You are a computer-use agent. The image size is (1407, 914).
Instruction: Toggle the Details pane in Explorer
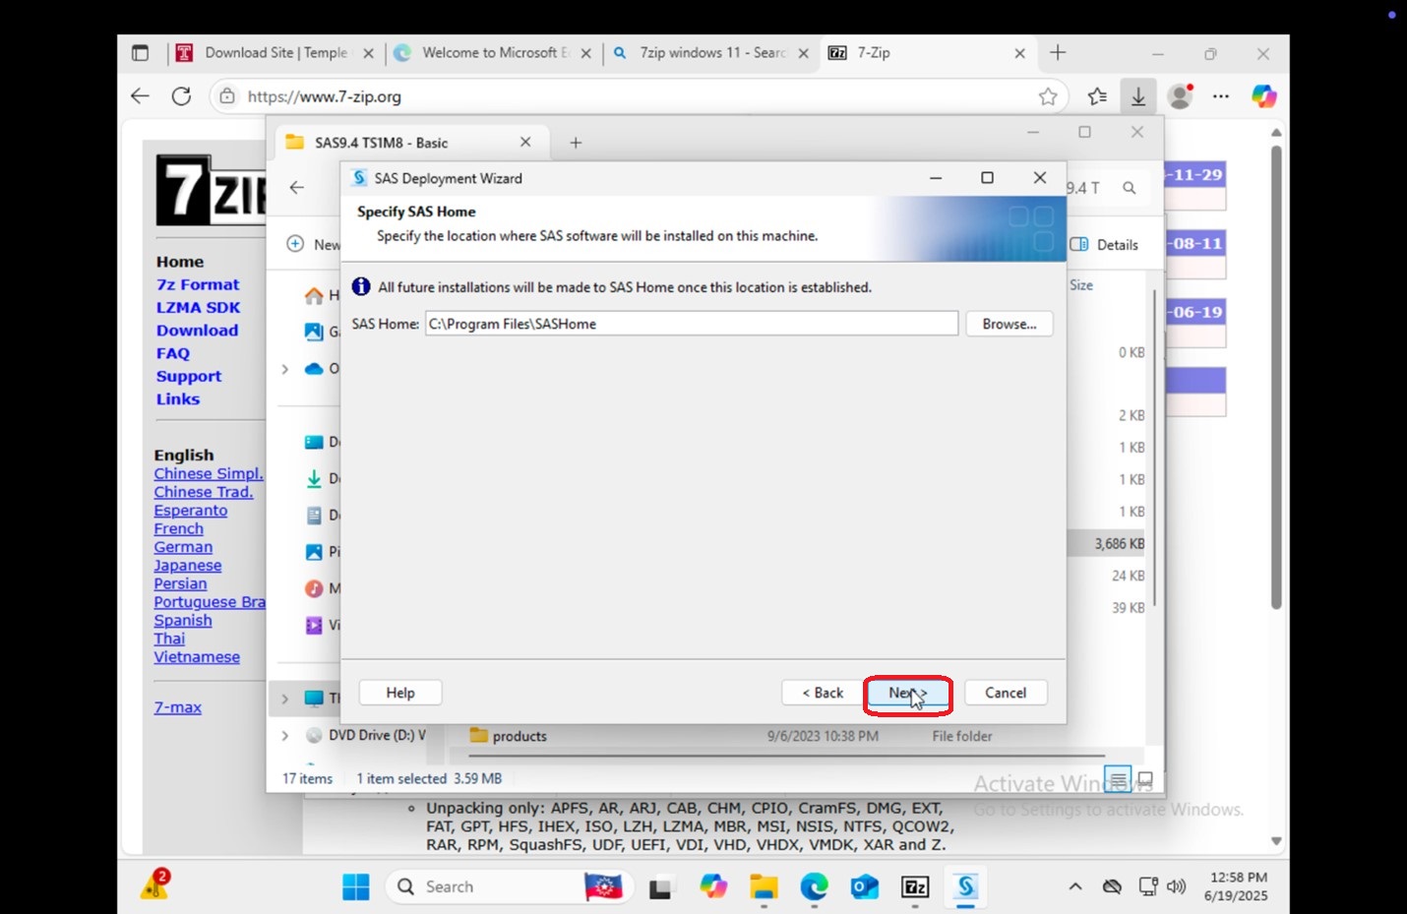pos(1104,245)
